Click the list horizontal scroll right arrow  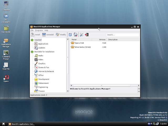pos(139,85)
